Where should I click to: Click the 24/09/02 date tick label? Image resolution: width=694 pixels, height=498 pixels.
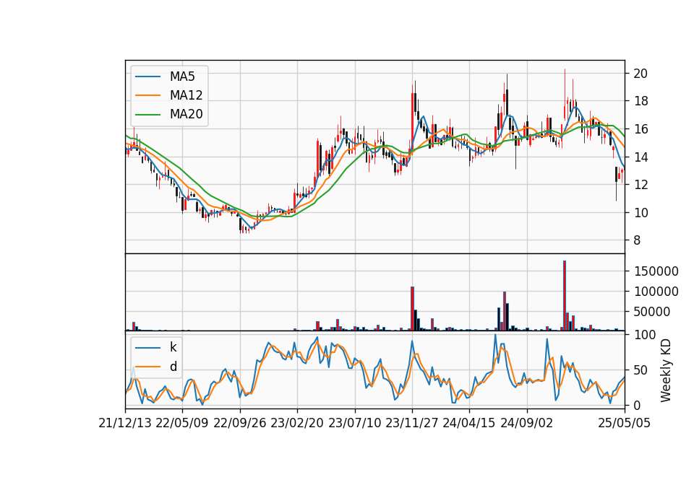tap(527, 423)
